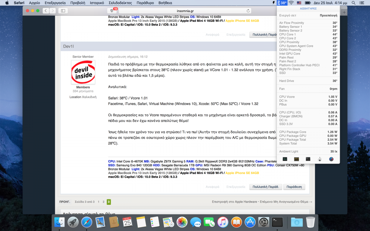The image size is (370, 231).
Task: Open Mail app in the Dock
Action: coord(100,222)
